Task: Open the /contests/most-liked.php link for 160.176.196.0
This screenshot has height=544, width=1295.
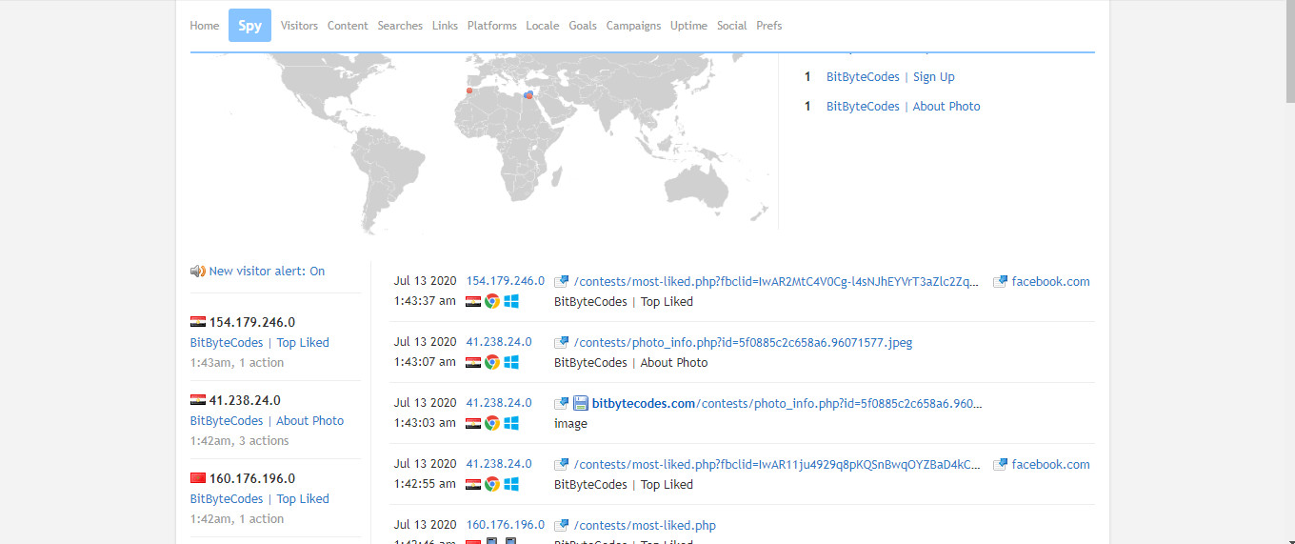Action: point(645,526)
